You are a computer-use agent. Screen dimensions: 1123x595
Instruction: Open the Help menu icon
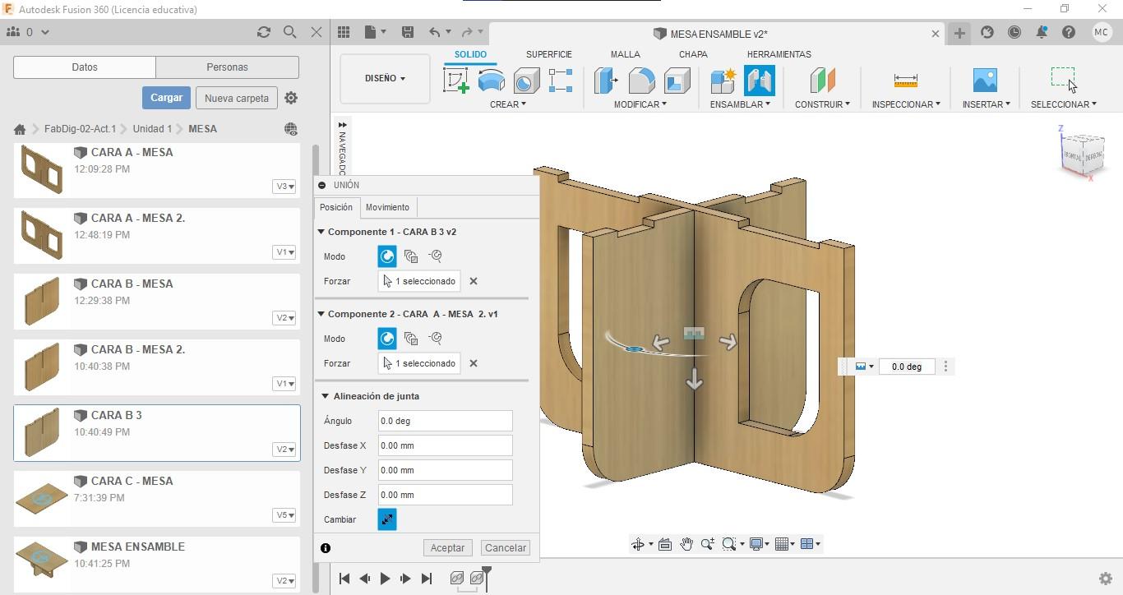[x=1069, y=32]
